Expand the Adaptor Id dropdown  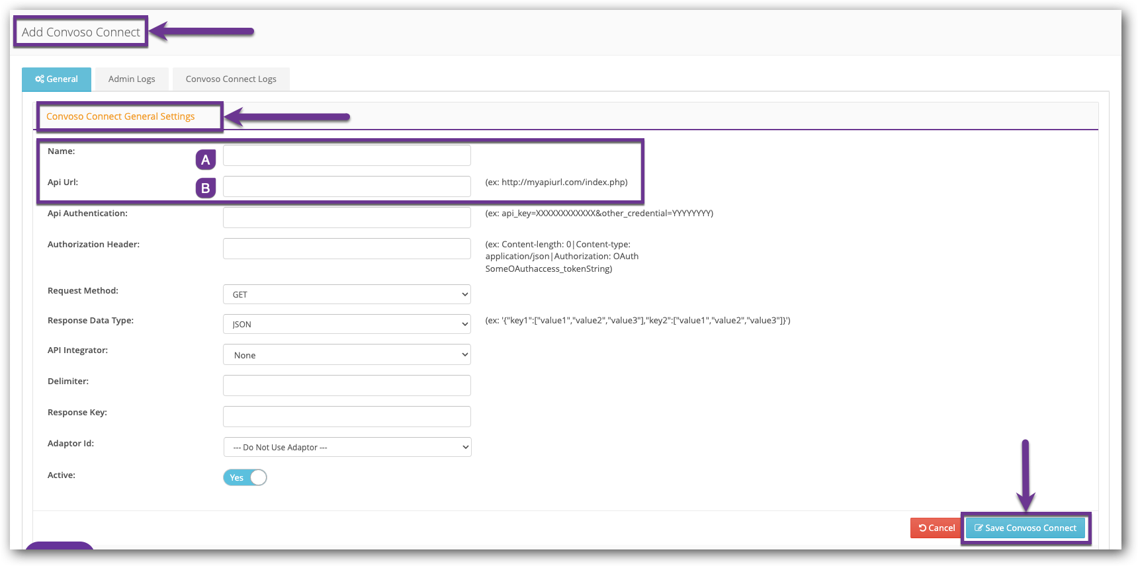click(x=347, y=447)
